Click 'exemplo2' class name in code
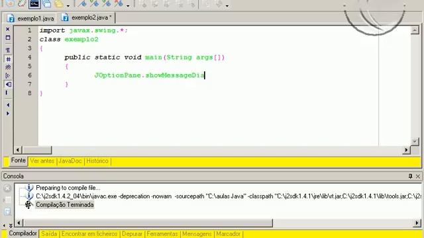Screen dimensions: 424x238 (x=81, y=40)
